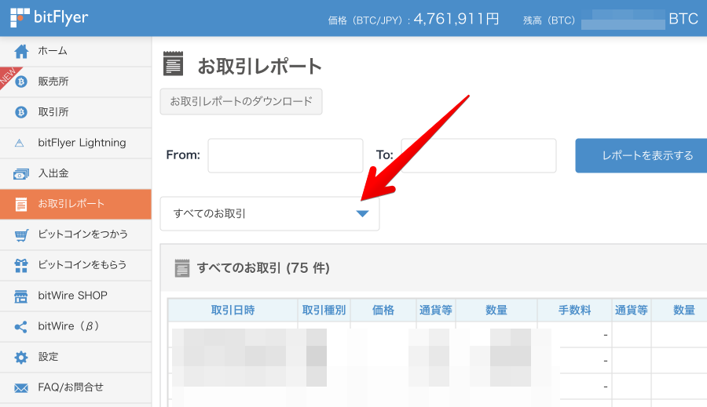Image resolution: width=707 pixels, height=407 pixels.
Task: Click the FAQ envelope icon
Action: point(20,387)
